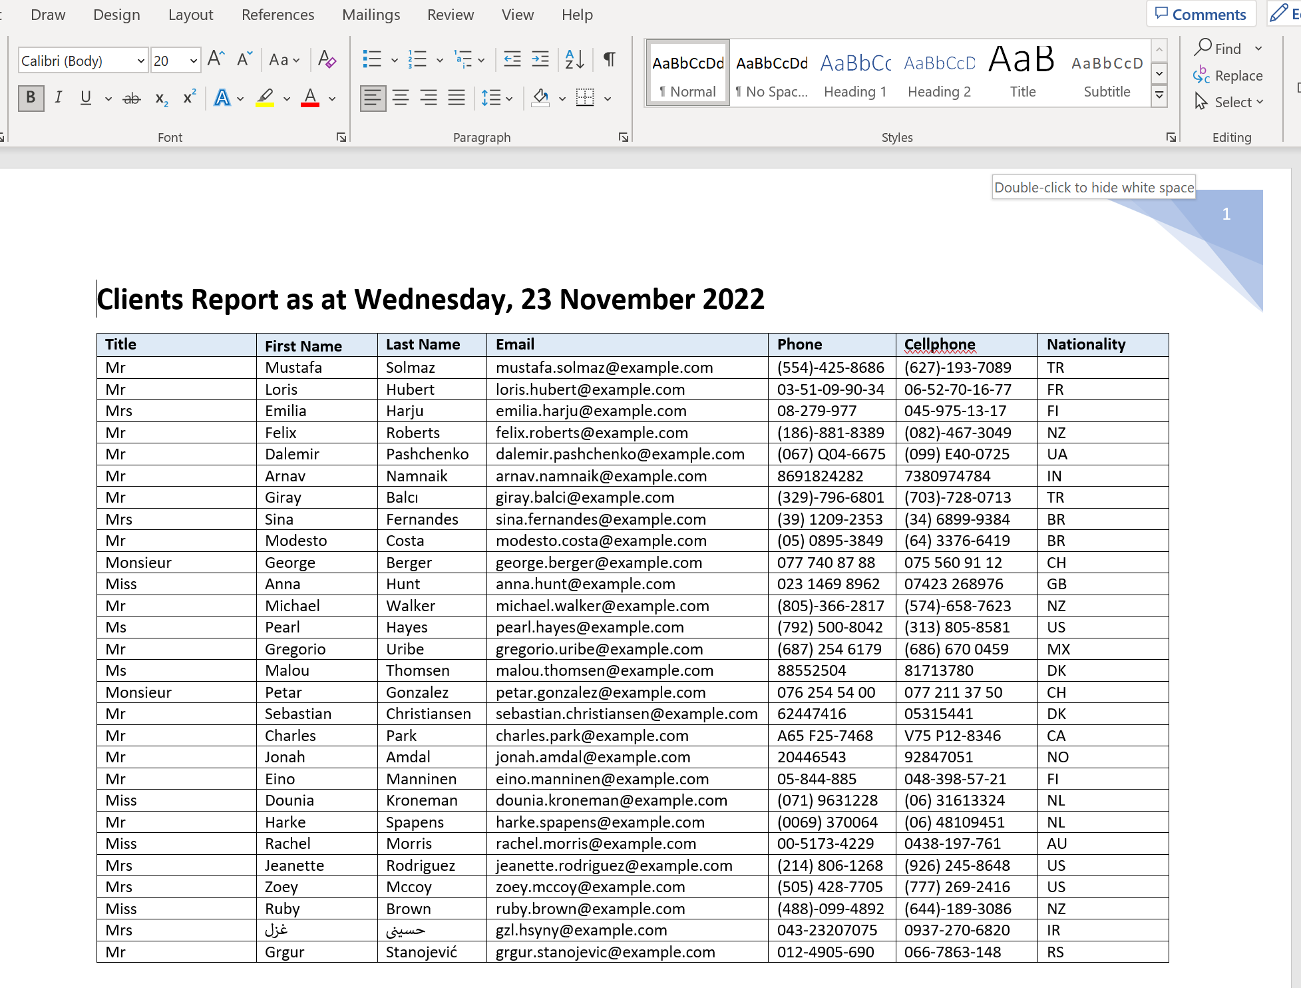
Task: Click the Replace button
Action: (1228, 76)
